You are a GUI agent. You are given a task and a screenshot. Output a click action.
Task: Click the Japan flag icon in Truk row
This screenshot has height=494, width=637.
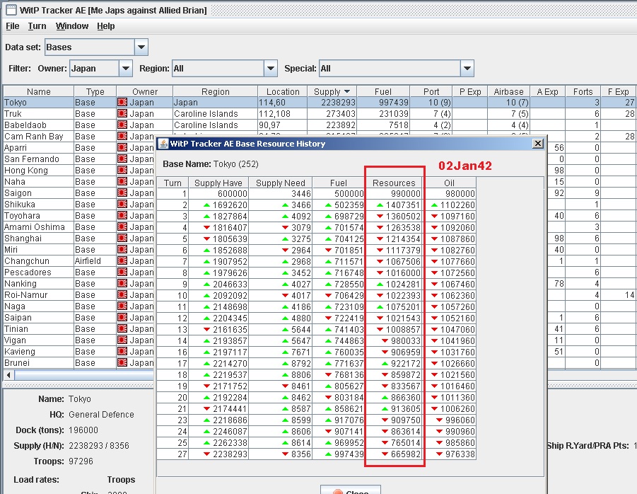[122, 113]
